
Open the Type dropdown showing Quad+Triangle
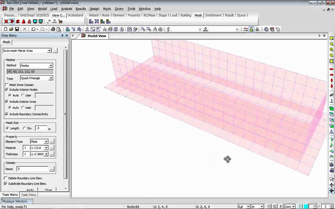[x=51, y=78]
